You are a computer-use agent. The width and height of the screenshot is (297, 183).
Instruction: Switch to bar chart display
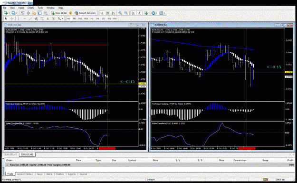coord(102,13)
